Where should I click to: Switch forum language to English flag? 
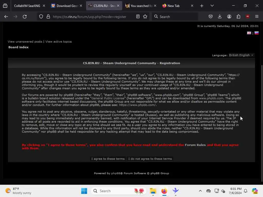click(x=249, y=33)
